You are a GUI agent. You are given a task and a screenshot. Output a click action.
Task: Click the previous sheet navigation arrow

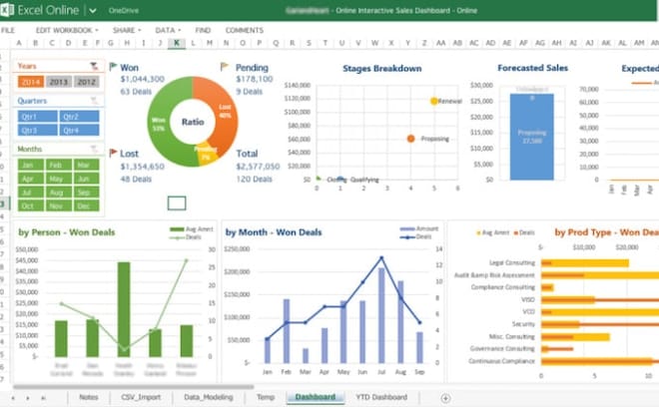click(13, 398)
